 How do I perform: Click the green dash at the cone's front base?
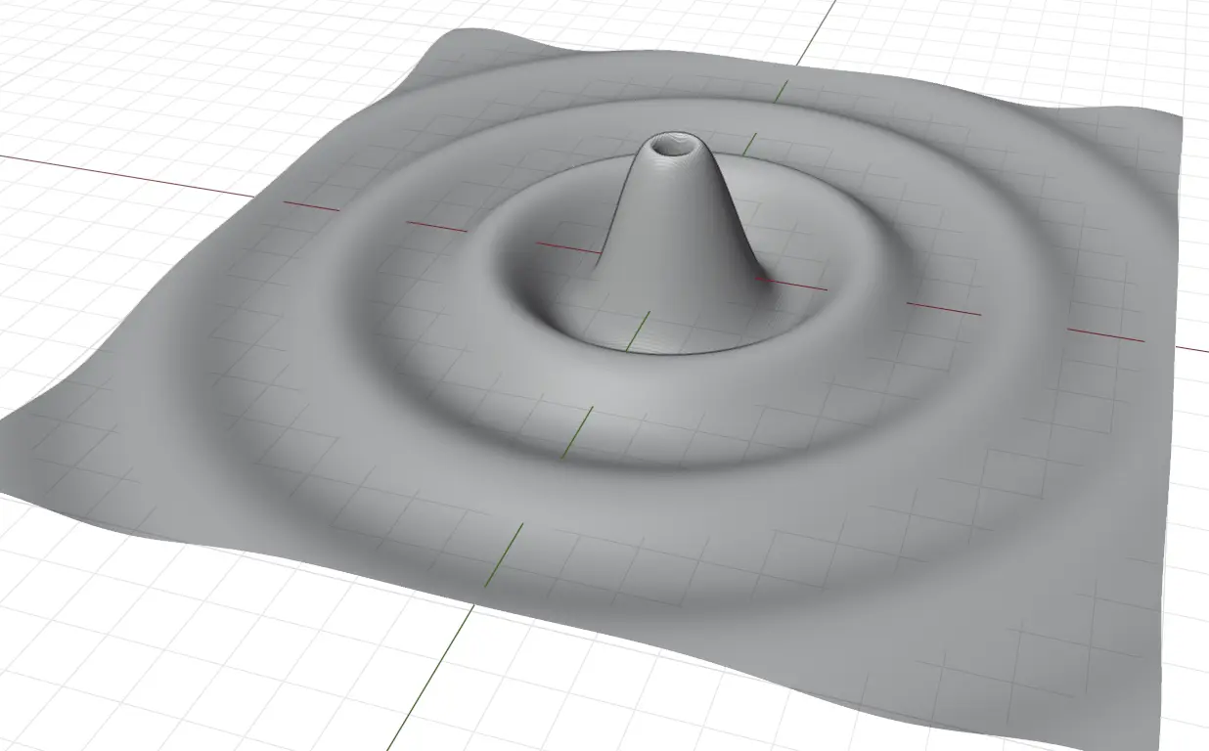[638, 332]
